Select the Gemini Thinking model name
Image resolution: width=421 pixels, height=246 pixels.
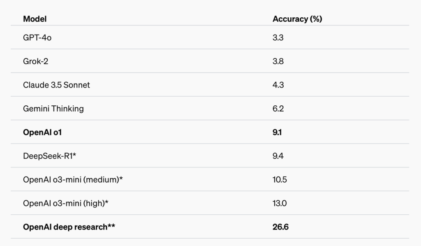(53, 109)
